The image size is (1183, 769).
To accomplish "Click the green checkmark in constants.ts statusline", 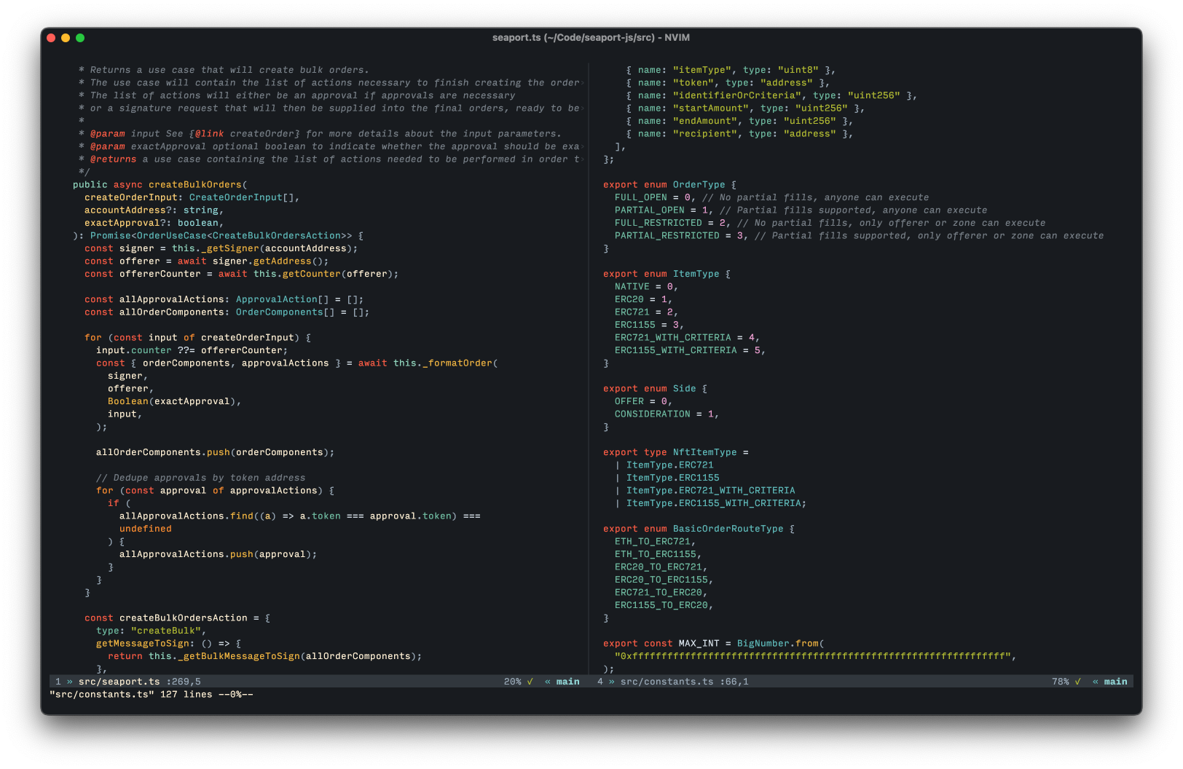I will pos(1078,682).
